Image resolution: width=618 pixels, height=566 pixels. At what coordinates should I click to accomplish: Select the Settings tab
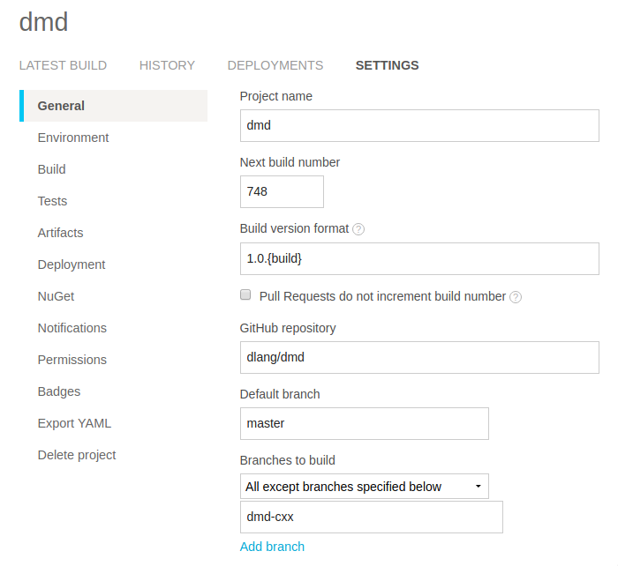pyautogui.click(x=387, y=65)
